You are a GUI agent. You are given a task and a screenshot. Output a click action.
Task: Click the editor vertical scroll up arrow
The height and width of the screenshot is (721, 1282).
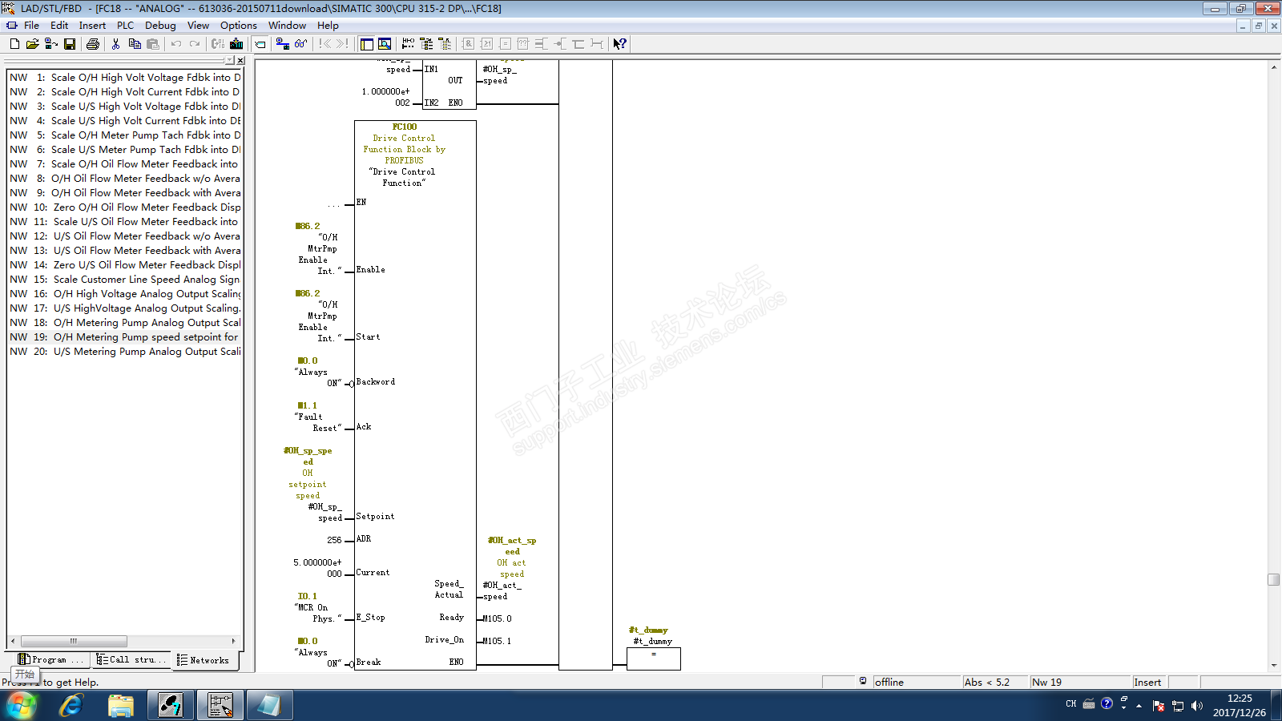1274,67
